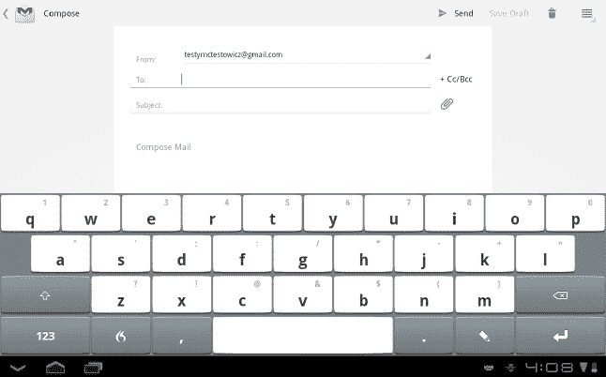The height and width of the screenshot is (377, 606).
Task: Add Cc/Bcc fields
Action: pyautogui.click(x=456, y=79)
